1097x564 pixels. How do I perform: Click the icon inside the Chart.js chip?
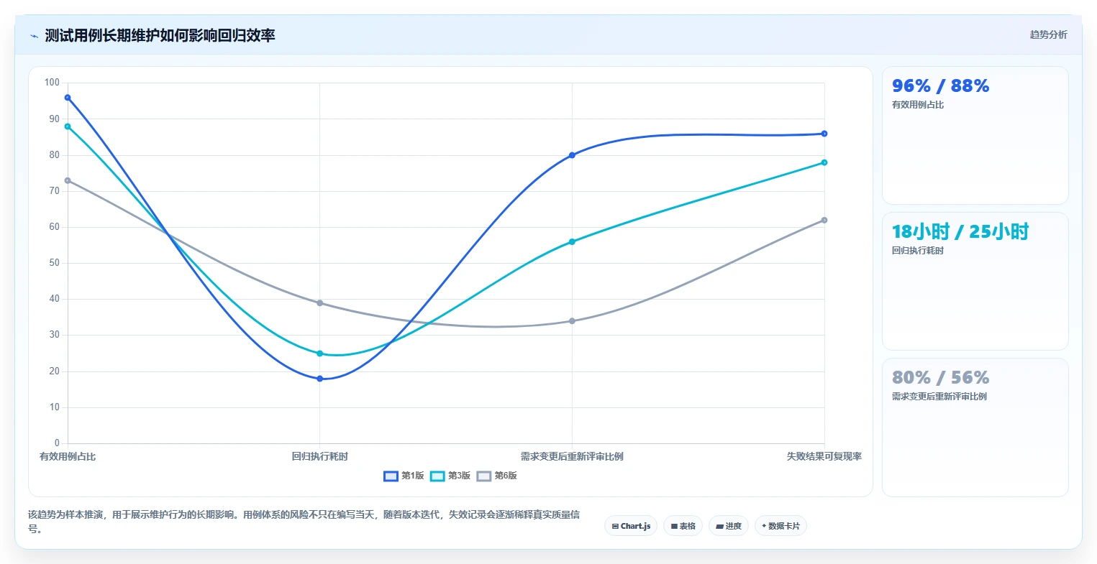[x=615, y=527]
